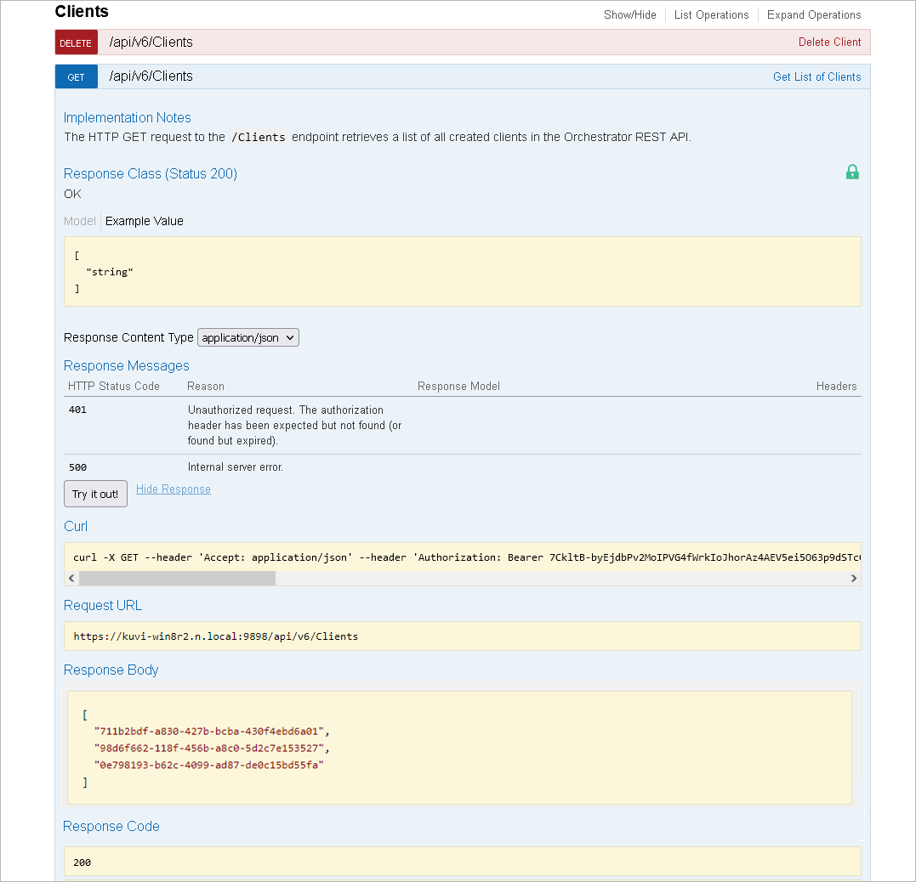Screen dimensions: 916x882
Task: Click the Request URL value
Action: (215, 636)
